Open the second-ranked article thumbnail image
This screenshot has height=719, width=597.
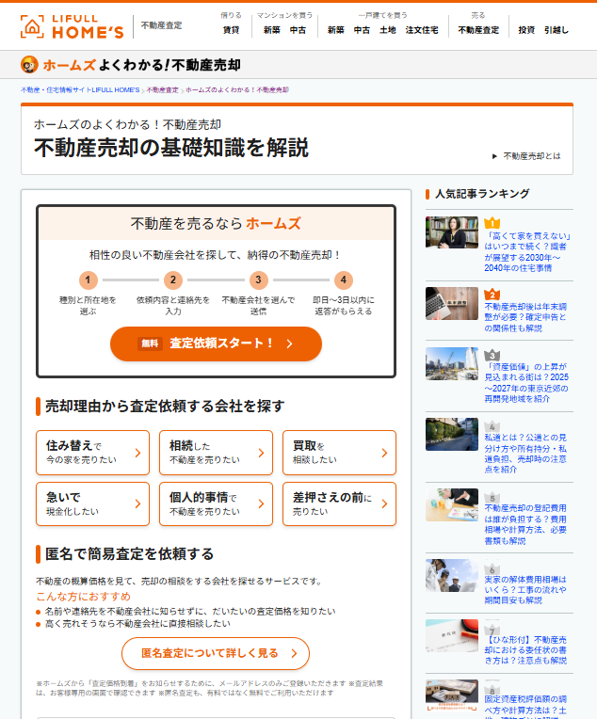[452, 303]
